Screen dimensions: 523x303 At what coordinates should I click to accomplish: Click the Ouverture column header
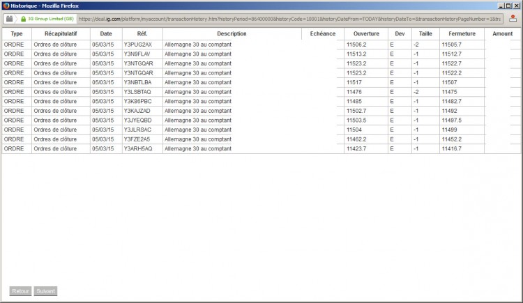pos(366,33)
